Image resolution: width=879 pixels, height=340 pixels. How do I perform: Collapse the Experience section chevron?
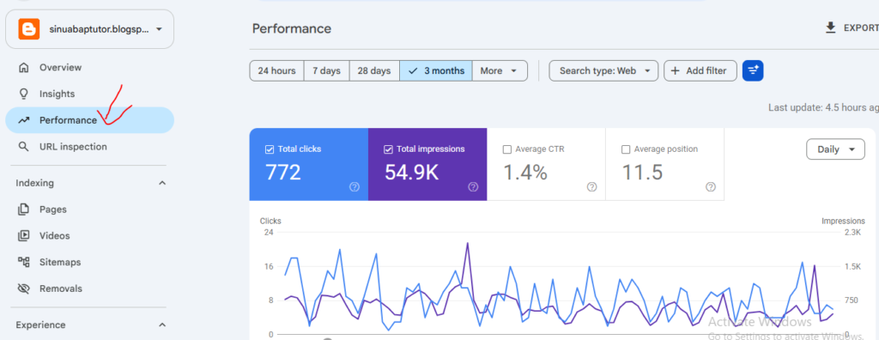pyautogui.click(x=162, y=325)
